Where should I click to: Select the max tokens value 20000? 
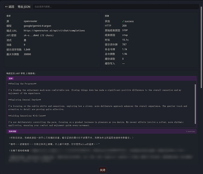[x=27, y=54]
